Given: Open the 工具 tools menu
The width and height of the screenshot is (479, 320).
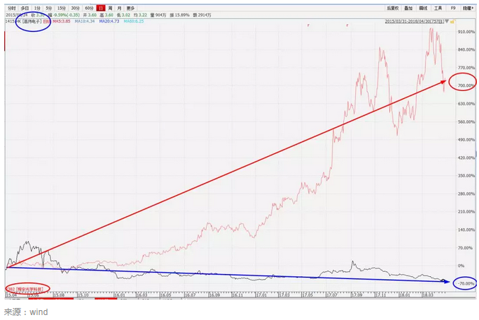Looking at the screenshot, I should (439, 8).
